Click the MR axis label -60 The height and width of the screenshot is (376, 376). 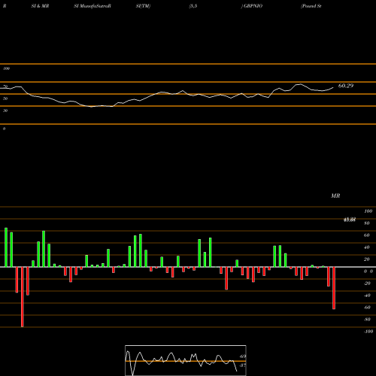[367, 308]
